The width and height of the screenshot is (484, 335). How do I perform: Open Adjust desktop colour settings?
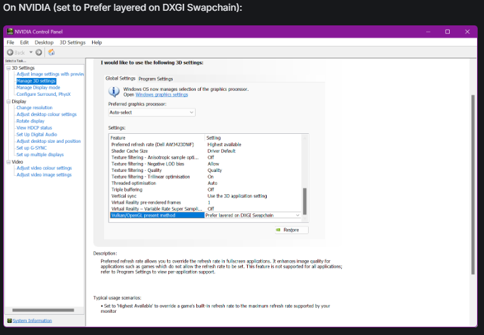pos(46,114)
